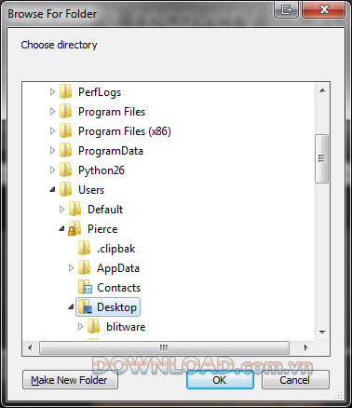Click the horizontal scrollbar right arrow

pyautogui.click(x=305, y=347)
